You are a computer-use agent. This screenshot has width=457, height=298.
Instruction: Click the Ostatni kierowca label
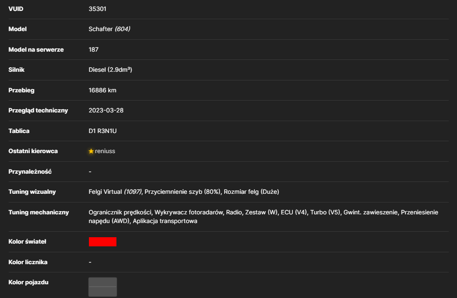[33, 151]
